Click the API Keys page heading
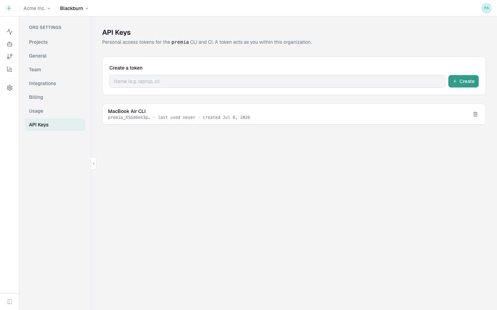The width and height of the screenshot is (497, 310). (116, 32)
